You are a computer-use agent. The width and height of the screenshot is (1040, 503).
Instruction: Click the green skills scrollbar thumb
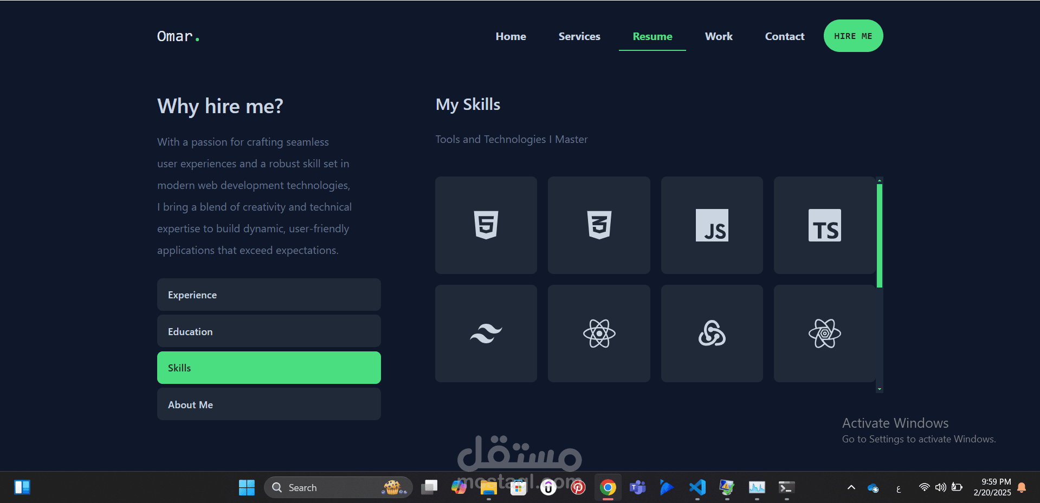point(880,236)
